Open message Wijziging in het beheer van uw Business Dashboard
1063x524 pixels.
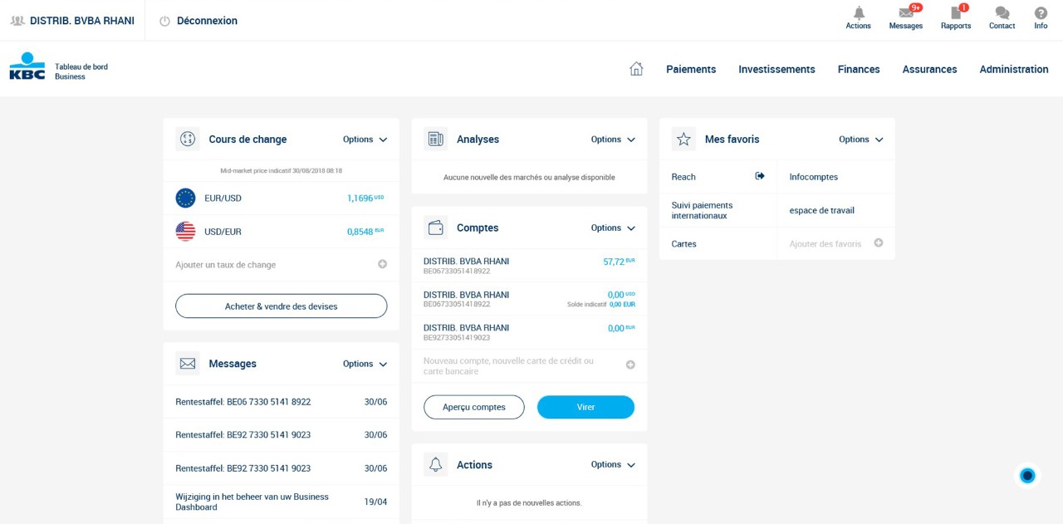[281, 502]
